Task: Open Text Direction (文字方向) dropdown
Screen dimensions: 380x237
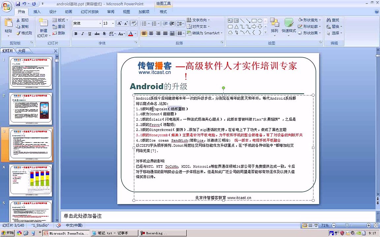Action: tap(198, 20)
